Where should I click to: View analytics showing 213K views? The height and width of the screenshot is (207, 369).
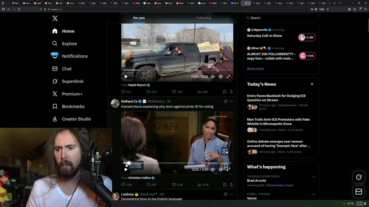coord(203,185)
